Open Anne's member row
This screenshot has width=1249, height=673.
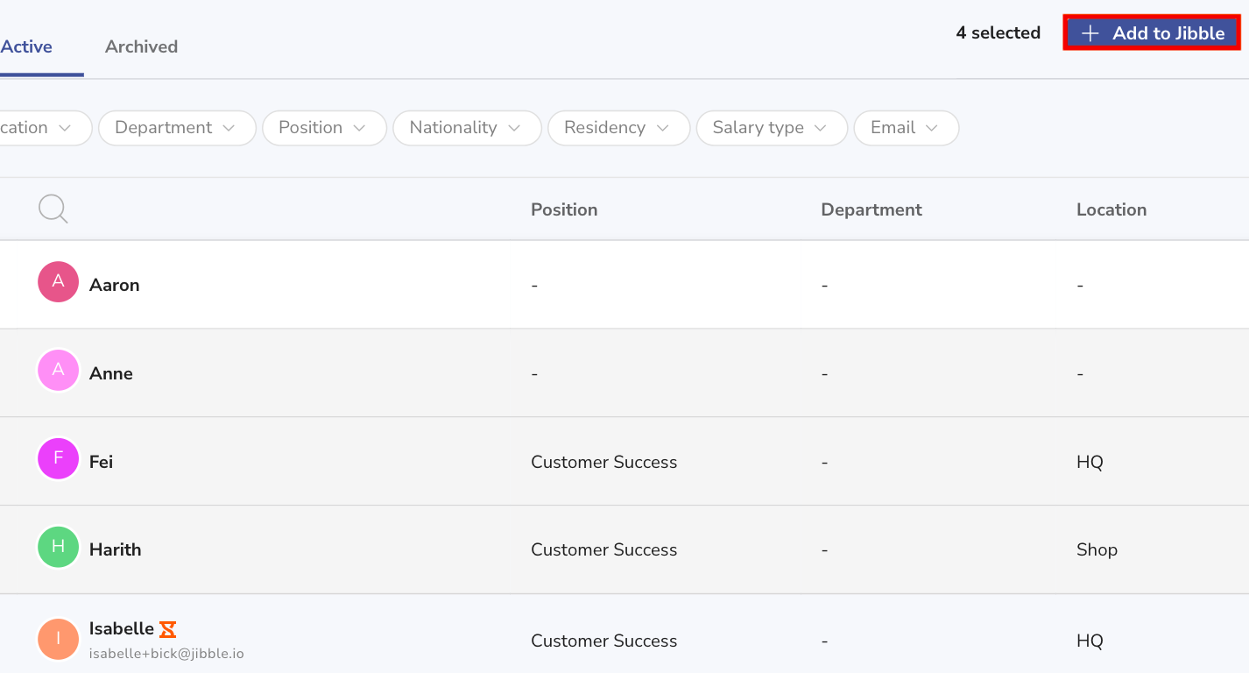pyautogui.click(x=624, y=373)
